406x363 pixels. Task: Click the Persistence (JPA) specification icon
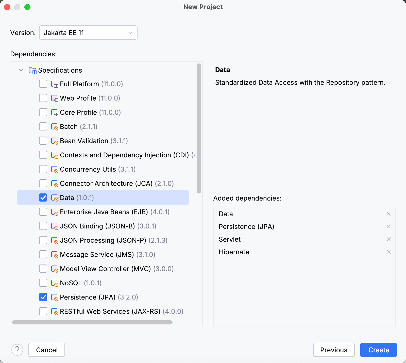pos(55,297)
